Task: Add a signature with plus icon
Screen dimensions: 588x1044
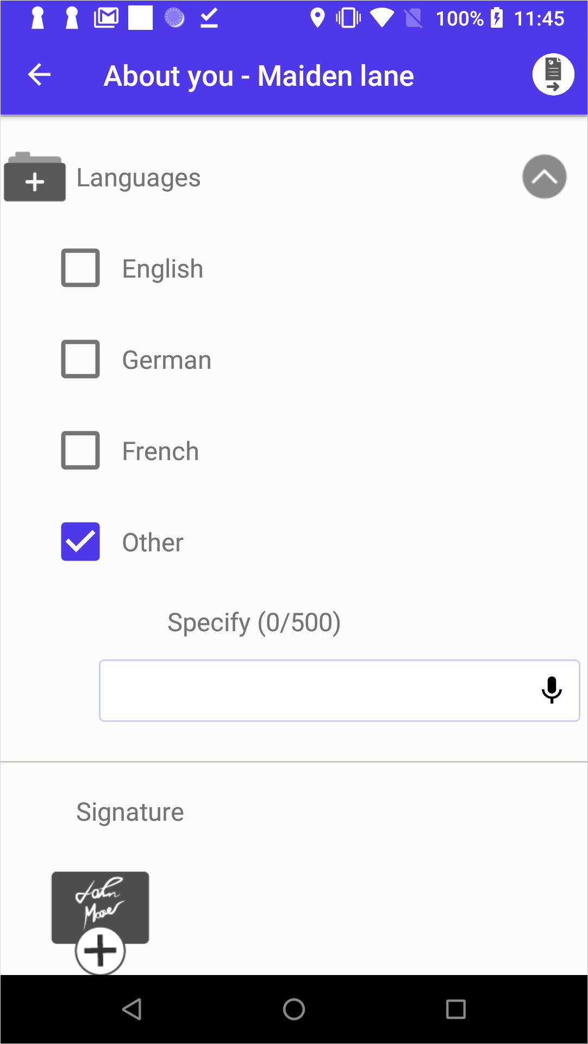Action: pos(101,951)
